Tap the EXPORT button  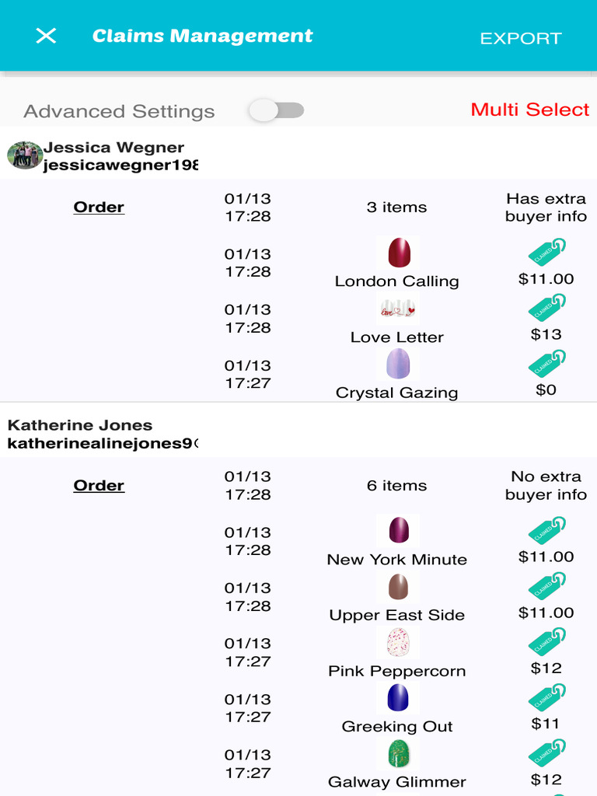tap(520, 38)
